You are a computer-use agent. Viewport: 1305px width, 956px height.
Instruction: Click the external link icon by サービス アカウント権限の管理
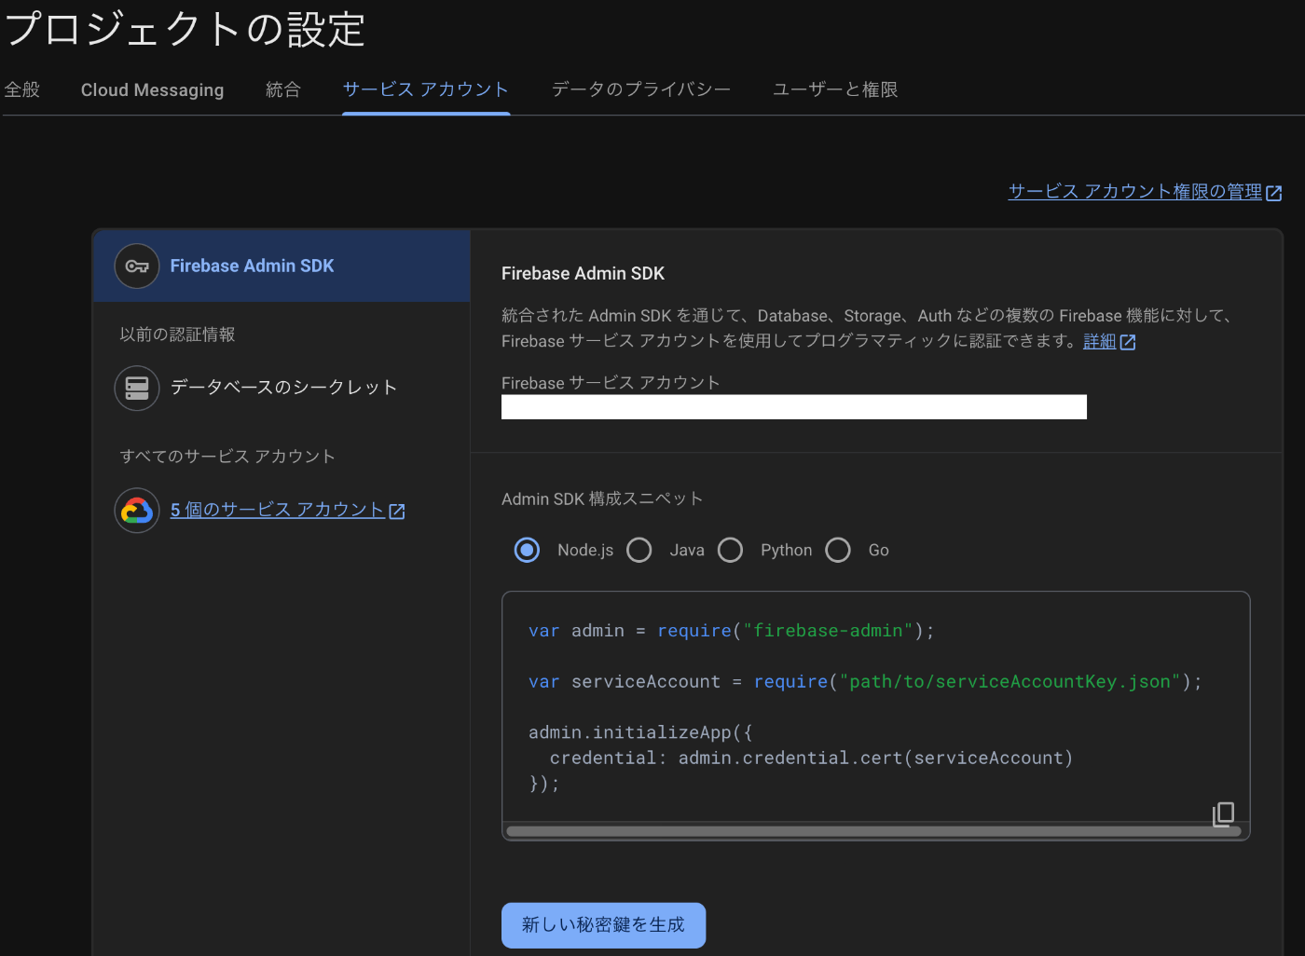pyautogui.click(x=1274, y=193)
